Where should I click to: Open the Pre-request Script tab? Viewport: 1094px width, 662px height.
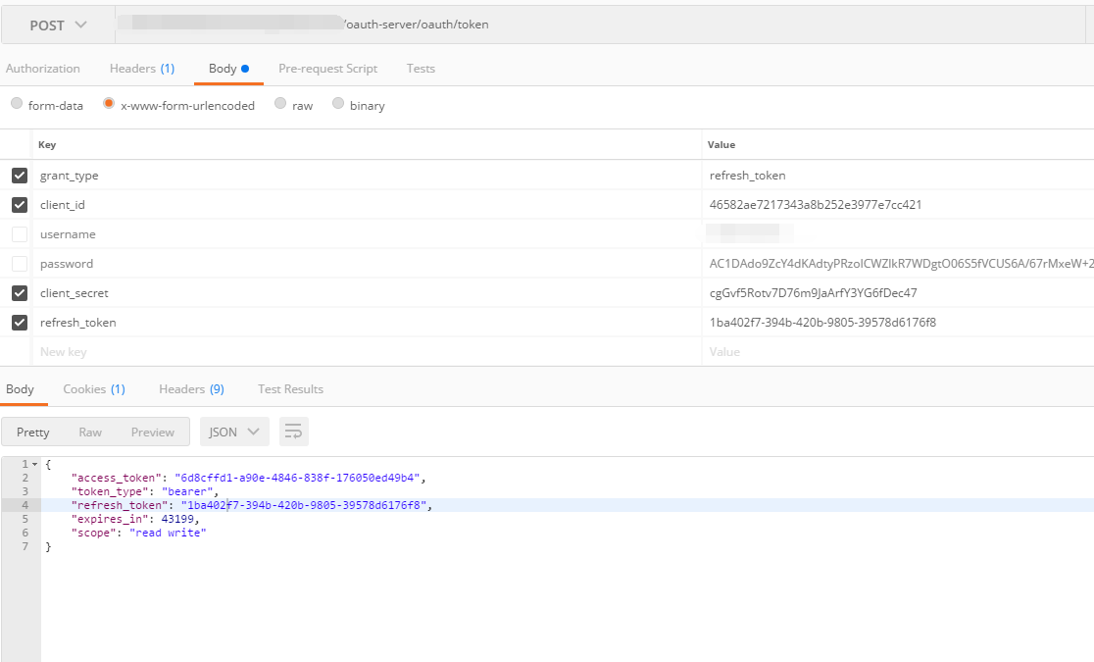pyautogui.click(x=327, y=69)
